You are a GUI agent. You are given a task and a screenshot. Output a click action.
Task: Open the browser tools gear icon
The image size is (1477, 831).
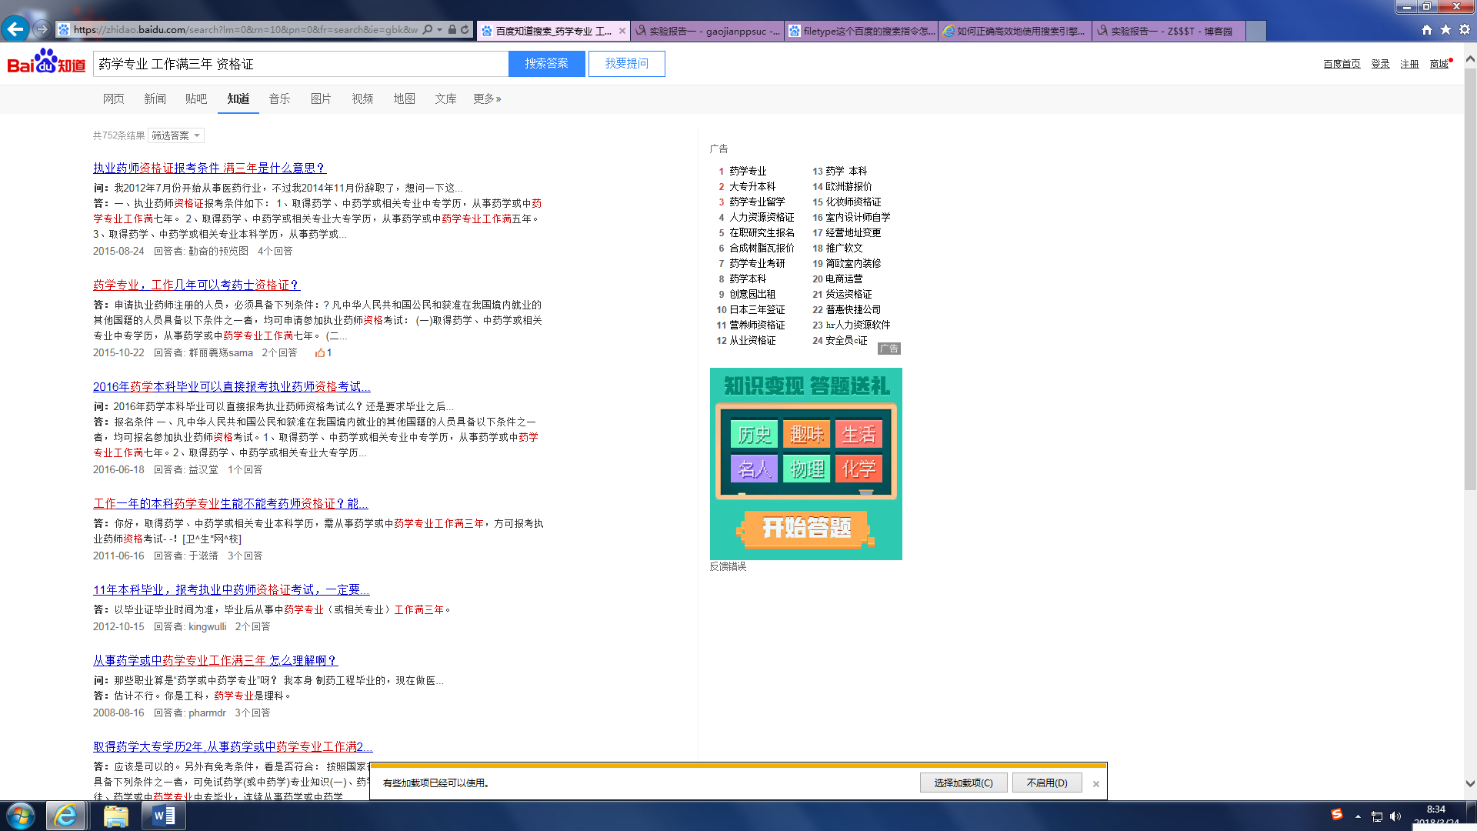[1465, 30]
